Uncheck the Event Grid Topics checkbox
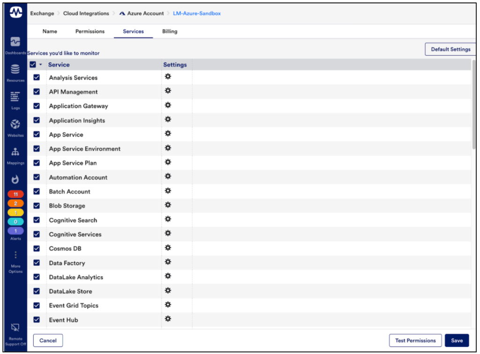The image size is (480, 354). tap(37, 305)
